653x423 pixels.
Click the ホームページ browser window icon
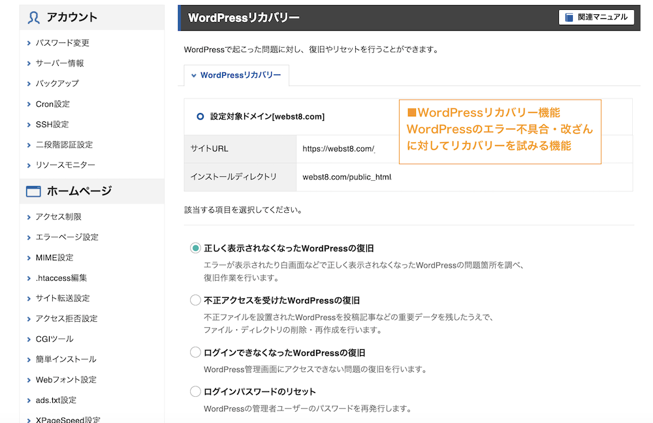pos(34,191)
